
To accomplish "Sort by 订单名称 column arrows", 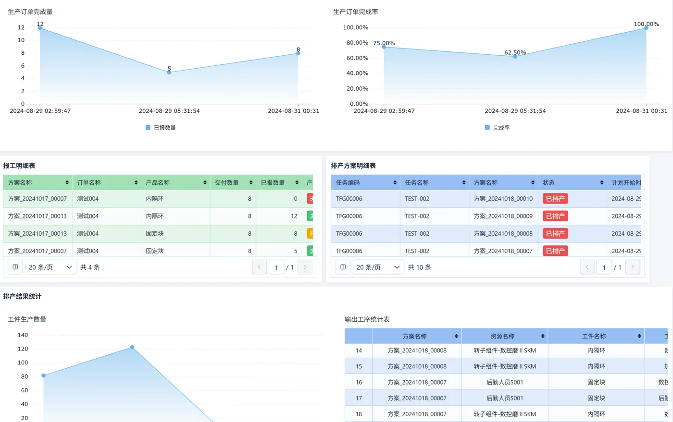I will [x=136, y=182].
